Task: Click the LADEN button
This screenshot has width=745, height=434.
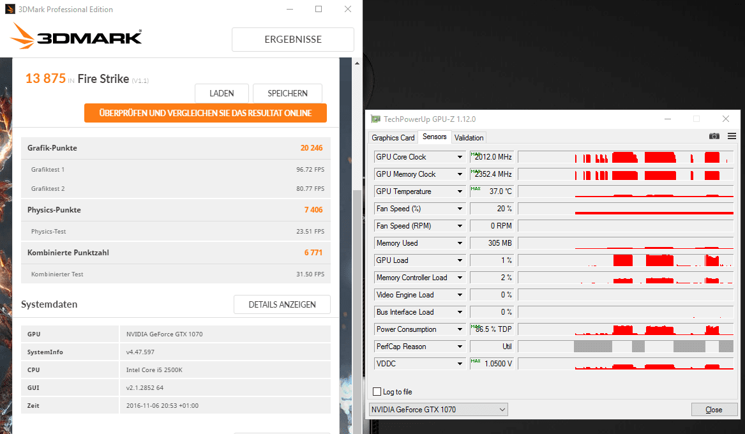Action: (x=222, y=93)
